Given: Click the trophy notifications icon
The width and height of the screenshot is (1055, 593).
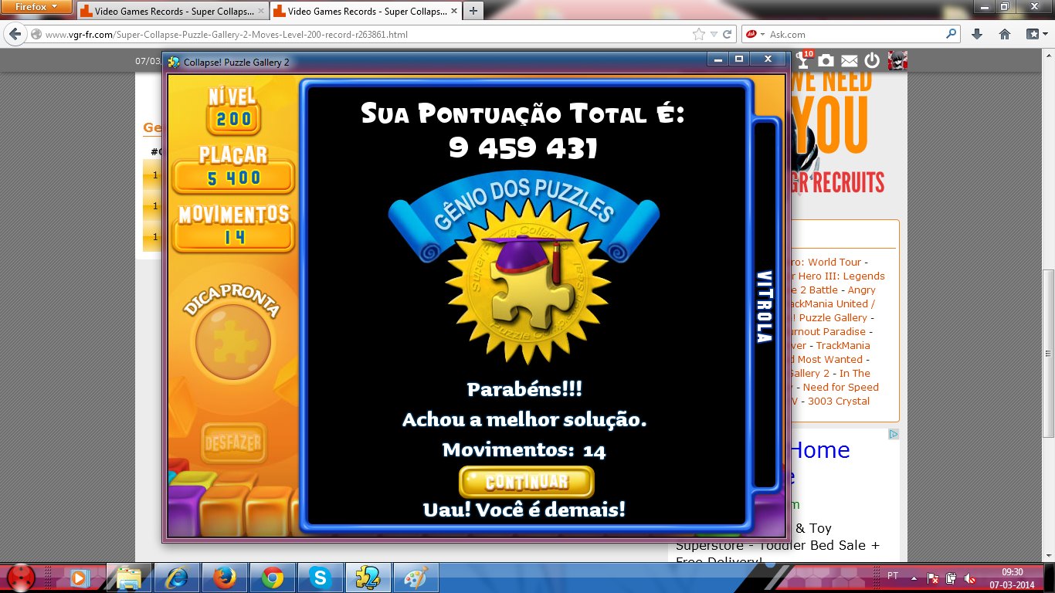Looking at the screenshot, I should (x=804, y=60).
